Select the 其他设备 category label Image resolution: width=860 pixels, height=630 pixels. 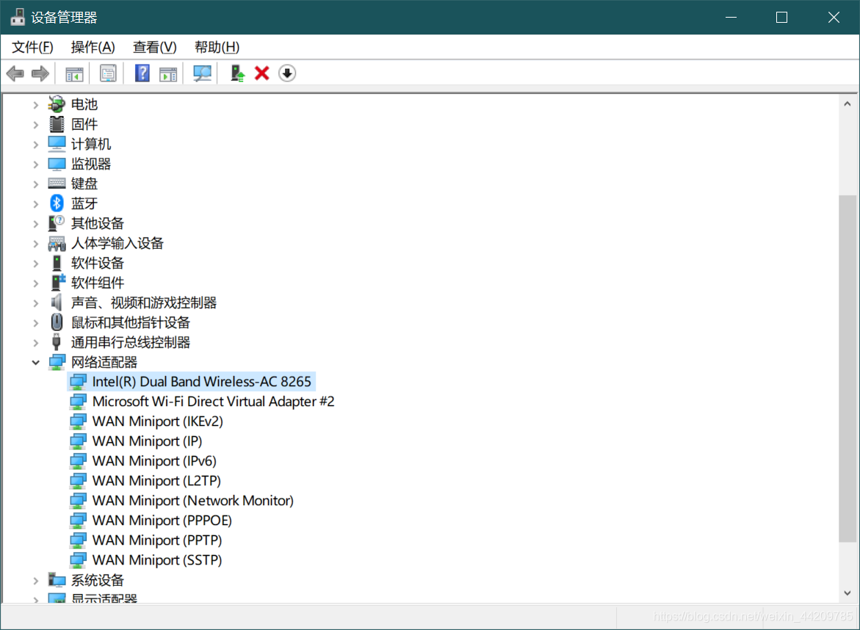98,223
